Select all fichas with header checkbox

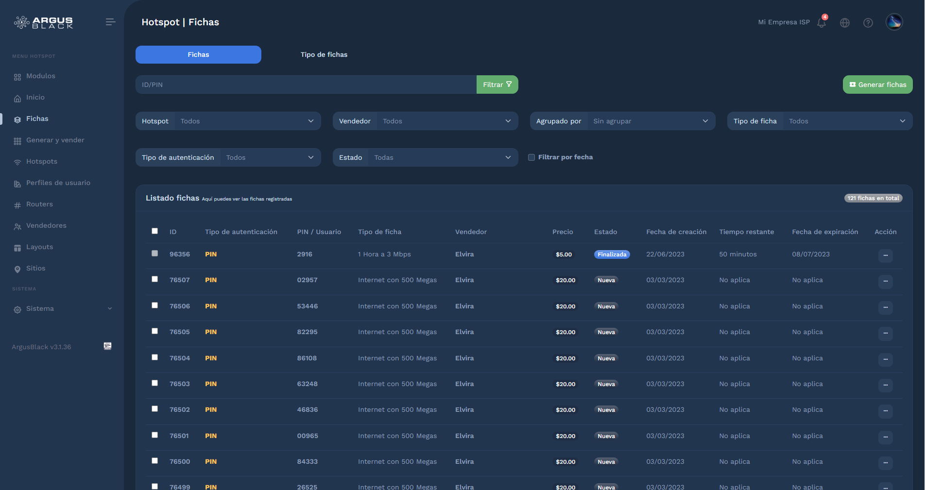(154, 231)
